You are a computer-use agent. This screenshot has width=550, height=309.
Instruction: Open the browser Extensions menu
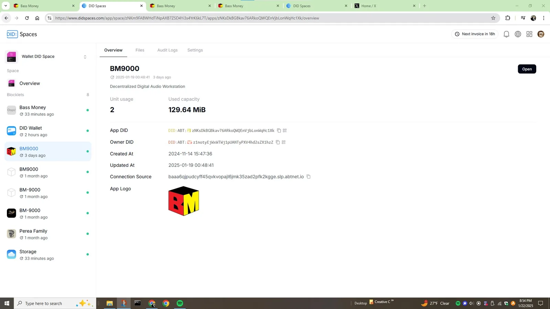click(x=508, y=18)
